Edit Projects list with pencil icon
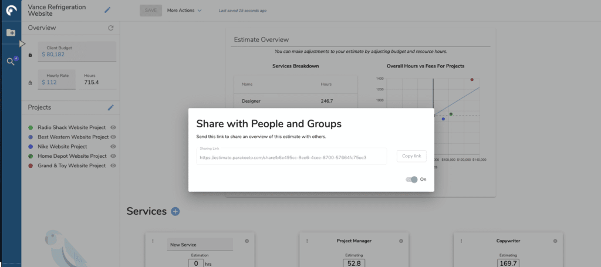 (110, 107)
